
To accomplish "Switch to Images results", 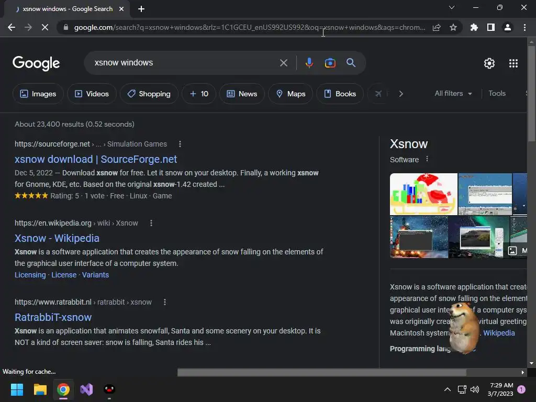I will 38,94.
